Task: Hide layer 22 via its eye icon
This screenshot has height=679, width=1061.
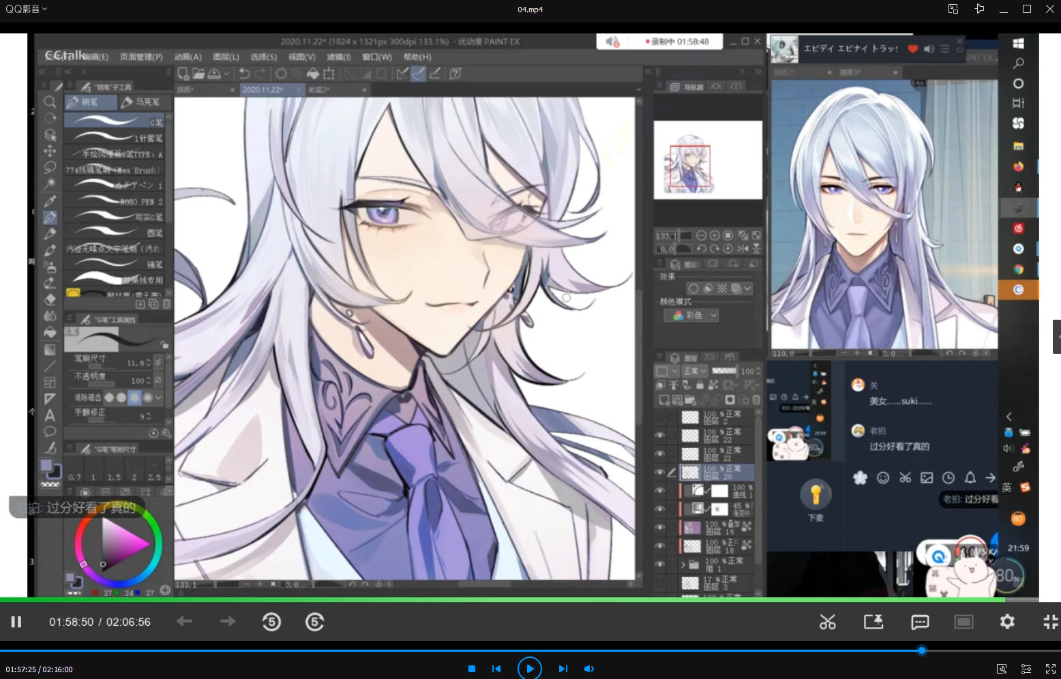Action: pos(659,436)
